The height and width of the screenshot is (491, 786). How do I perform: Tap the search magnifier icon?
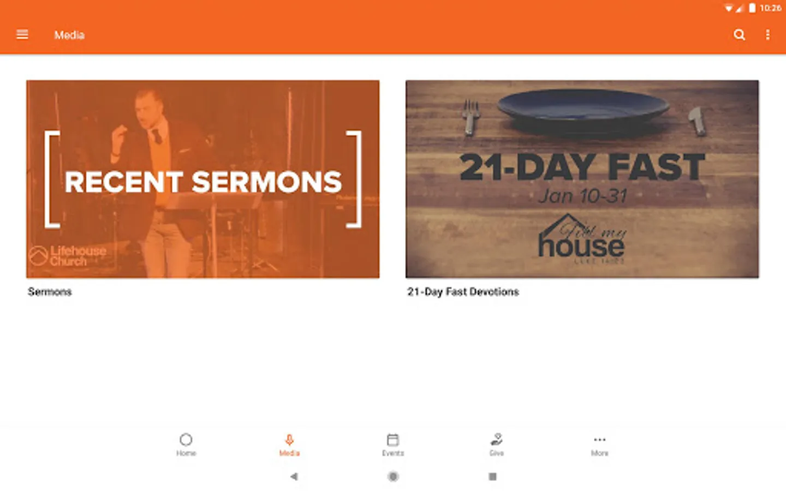click(x=739, y=35)
